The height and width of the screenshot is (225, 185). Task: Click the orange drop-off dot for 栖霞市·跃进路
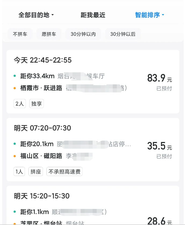15,88
